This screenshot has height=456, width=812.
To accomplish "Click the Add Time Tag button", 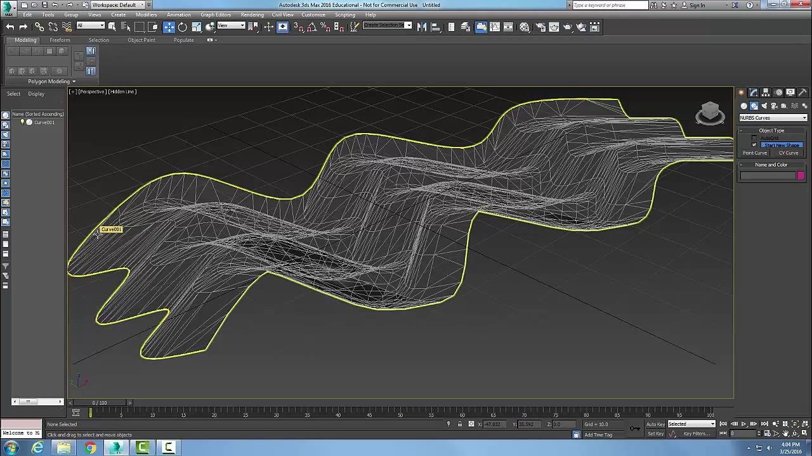I will point(598,434).
